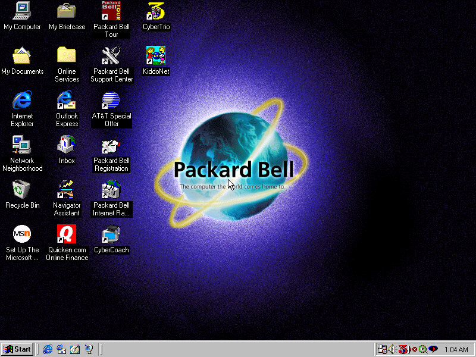Select the Set Up The Microsoft Network icon

tap(22, 235)
